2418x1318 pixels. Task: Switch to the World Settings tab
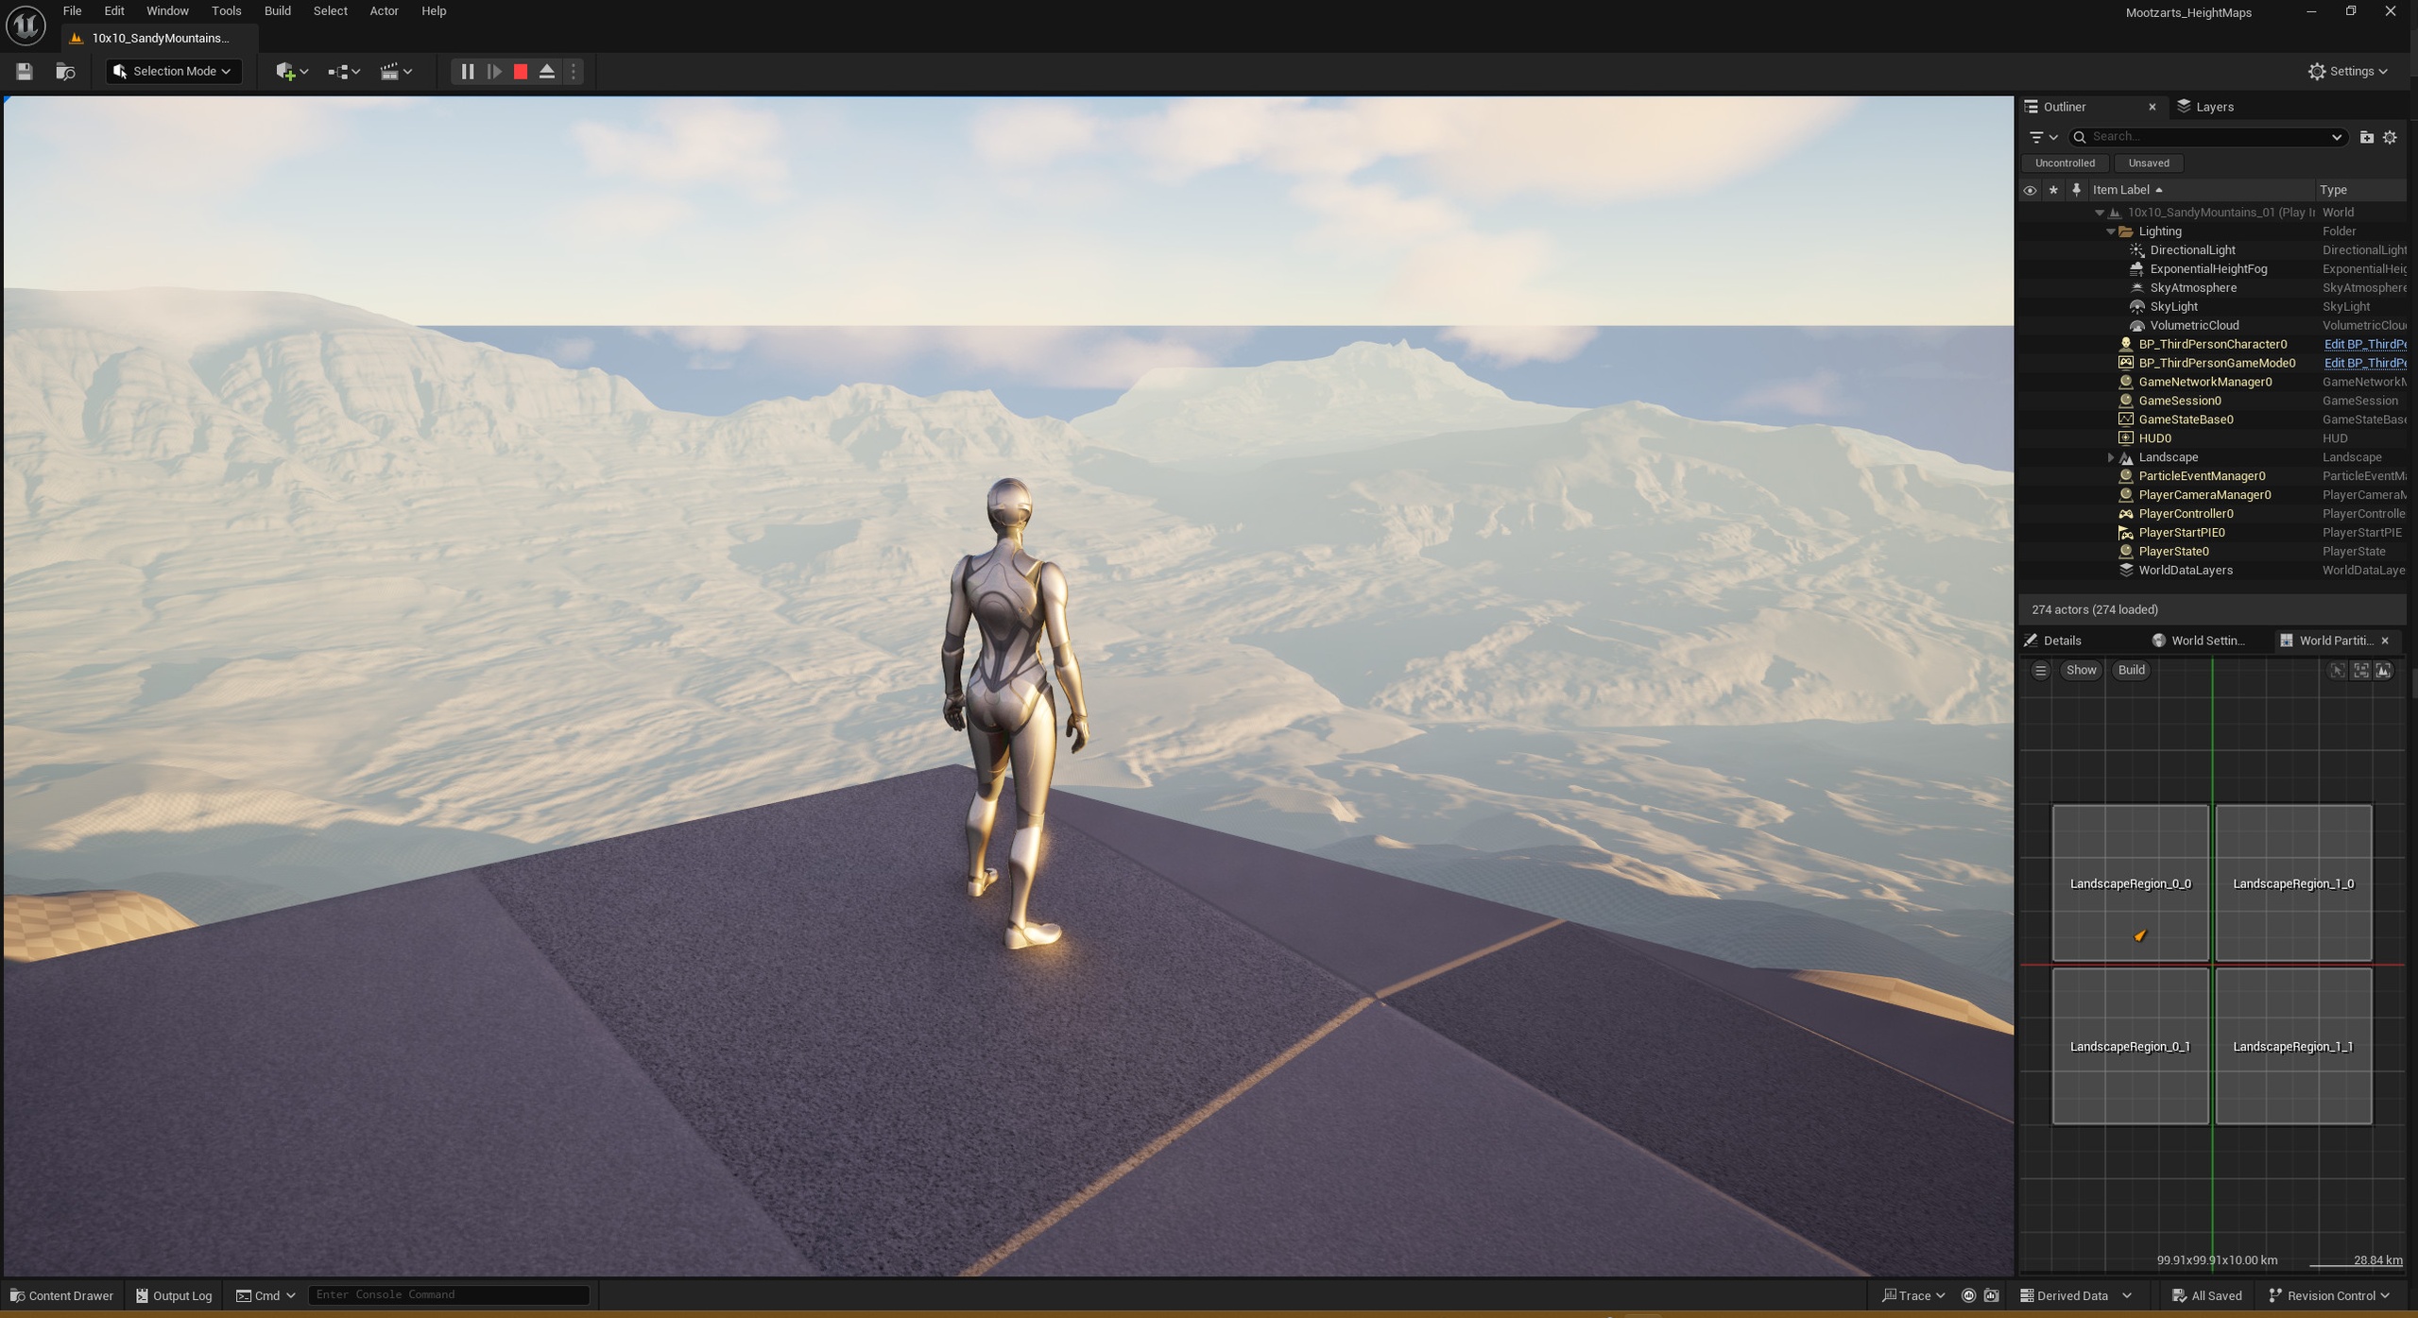[x=2200, y=641]
